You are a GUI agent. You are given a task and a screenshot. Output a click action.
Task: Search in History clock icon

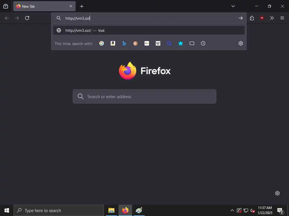[203, 43]
